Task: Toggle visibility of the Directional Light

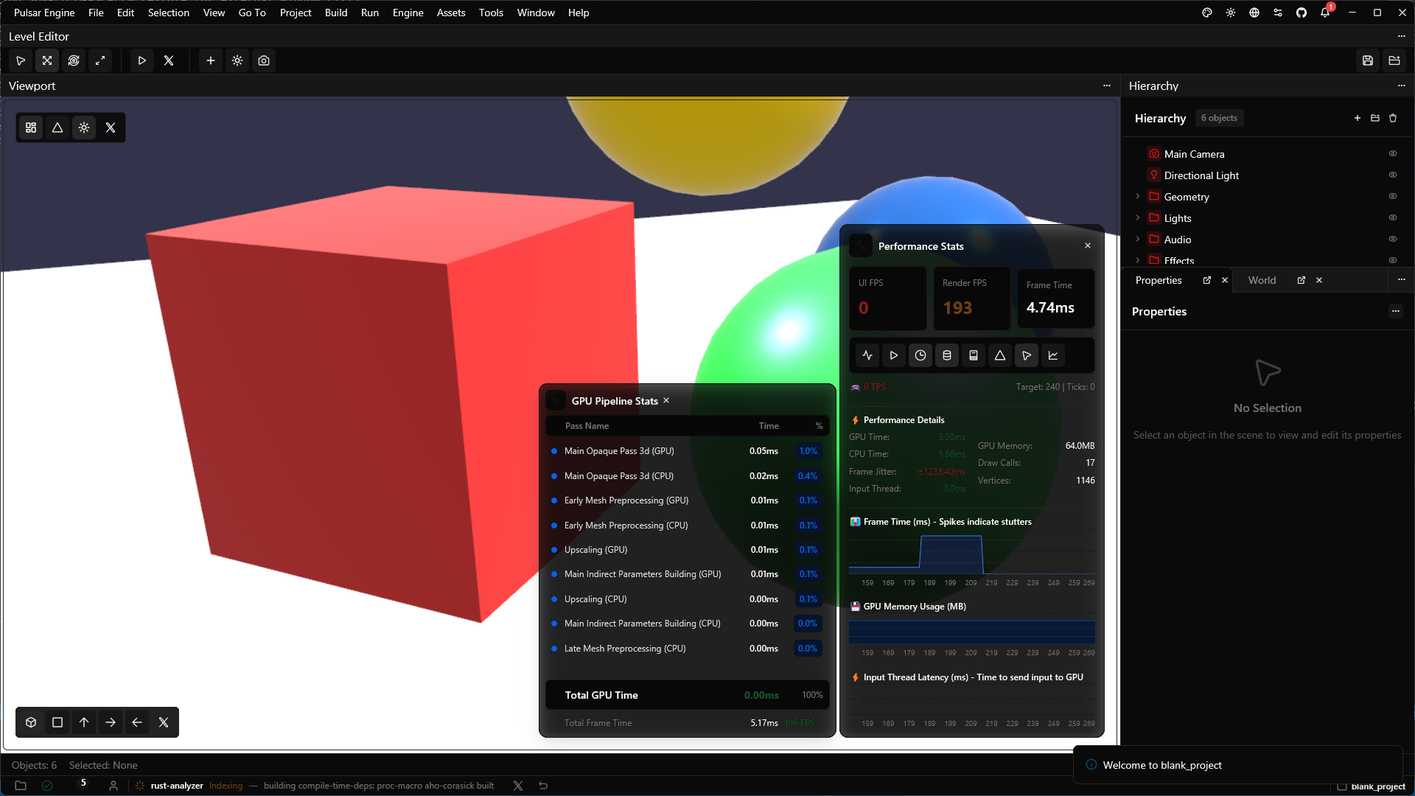Action: click(x=1392, y=174)
